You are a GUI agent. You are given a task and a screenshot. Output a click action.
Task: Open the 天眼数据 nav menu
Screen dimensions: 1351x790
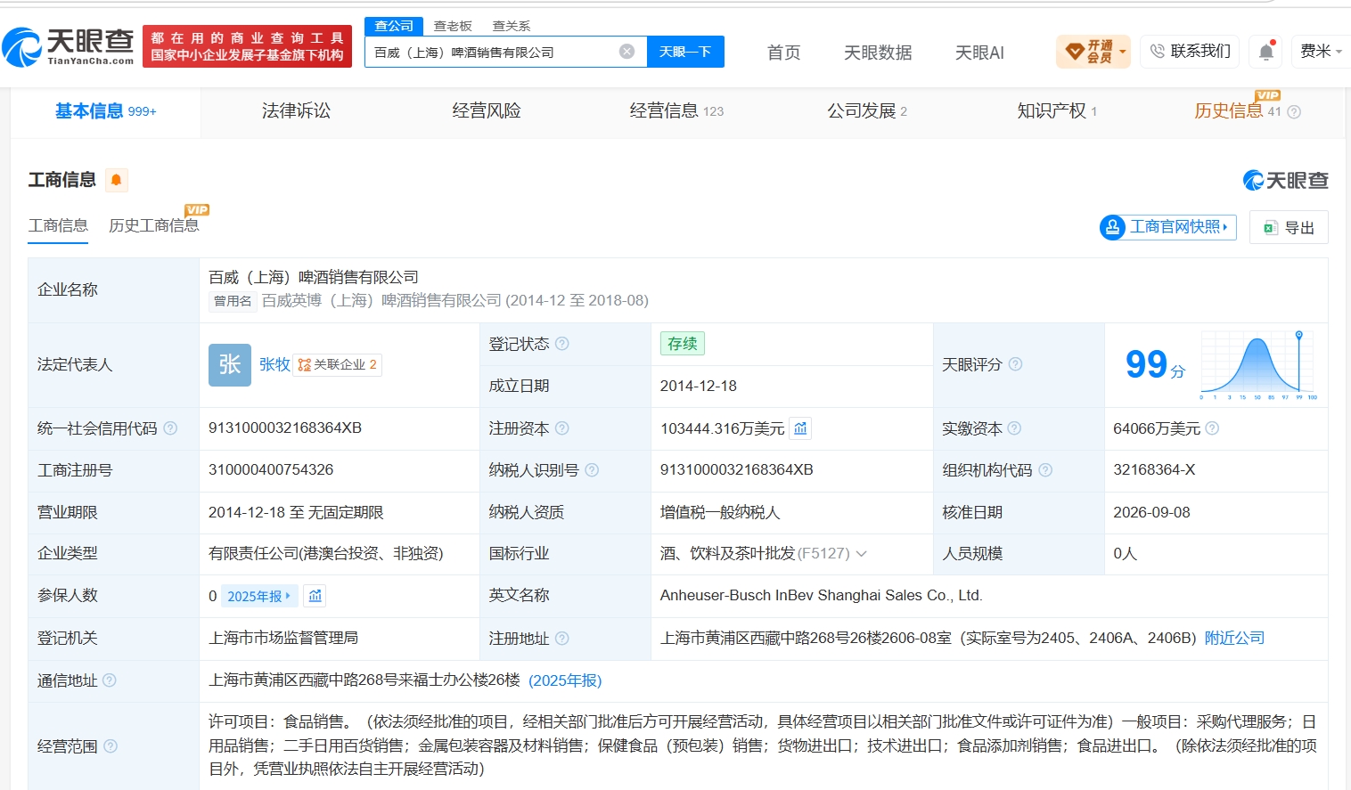(x=878, y=53)
